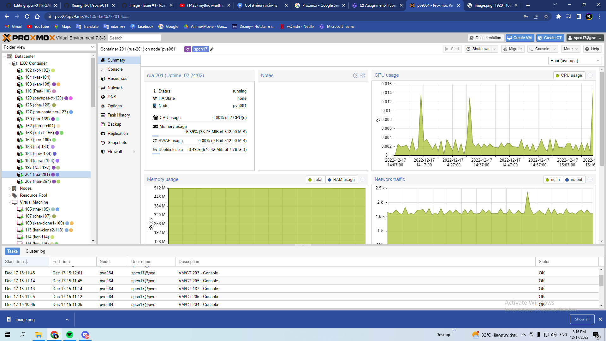Screen dimensions: 606x341
Task: Expand the Nodes tree folder
Action: pos(10,188)
